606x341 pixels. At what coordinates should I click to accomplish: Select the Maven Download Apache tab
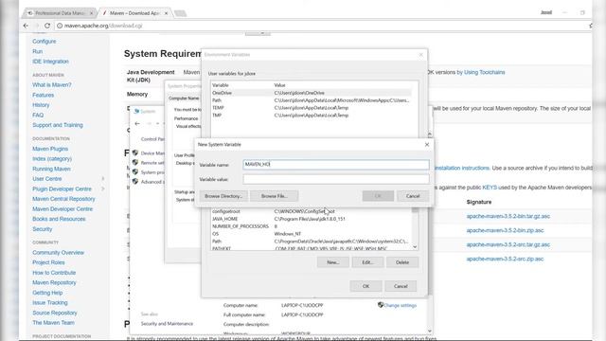(134, 13)
